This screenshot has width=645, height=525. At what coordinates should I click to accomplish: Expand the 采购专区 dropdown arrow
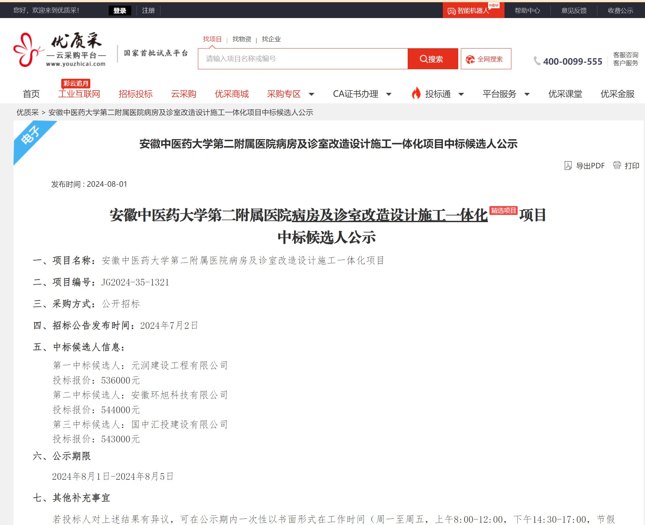(312, 94)
